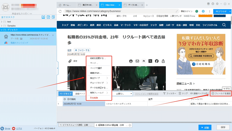This screenshot has width=232, height=131.
Task: Switch to the データ tab
Action: coord(133,5)
